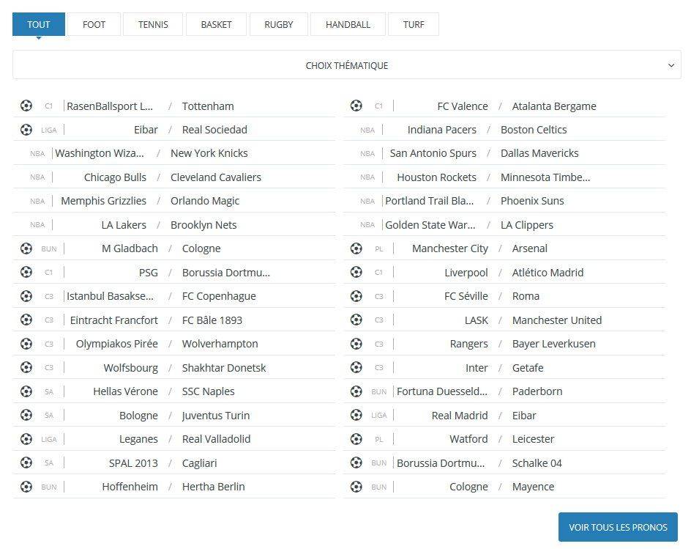Click the Arsenal team name
Image resolution: width=691 pixels, height=549 pixels.
point(530,248)
